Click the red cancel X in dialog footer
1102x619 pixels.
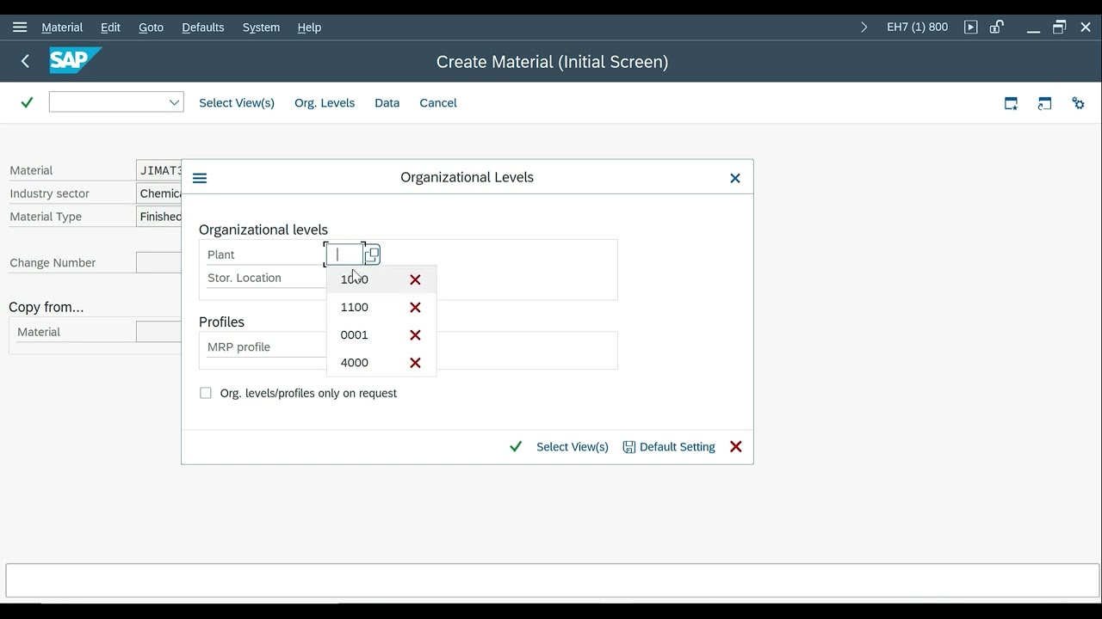[735, 447]
